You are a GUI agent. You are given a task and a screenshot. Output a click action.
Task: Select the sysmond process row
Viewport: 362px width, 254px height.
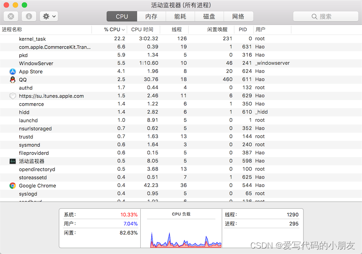[x=181, y=144]
